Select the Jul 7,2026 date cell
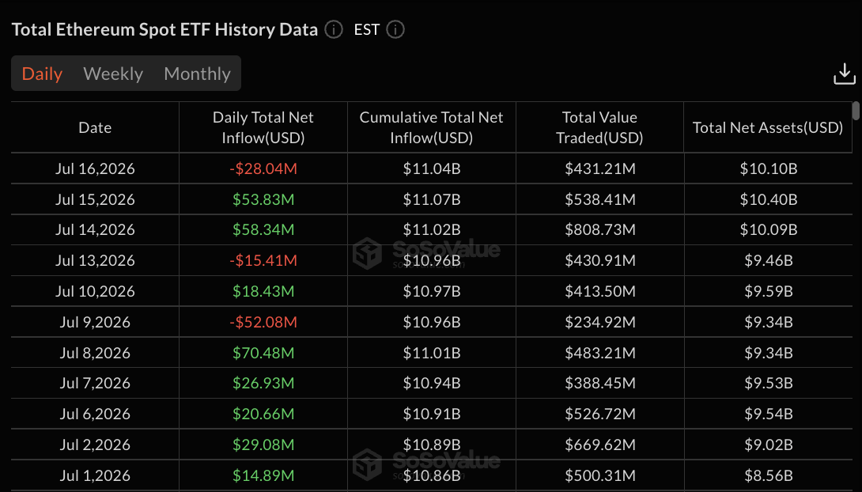 tap(95, 383)
